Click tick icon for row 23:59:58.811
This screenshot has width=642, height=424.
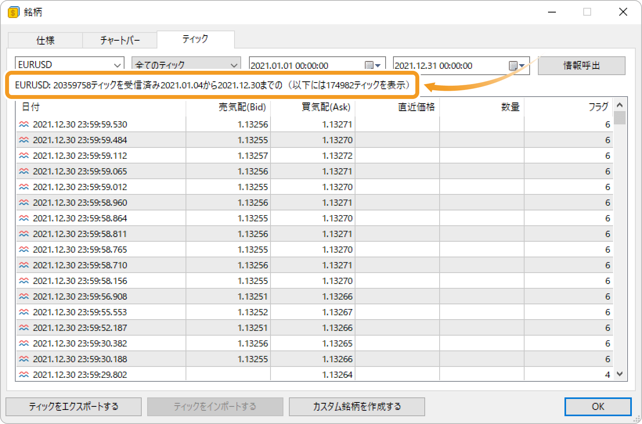tap(24, 234)
